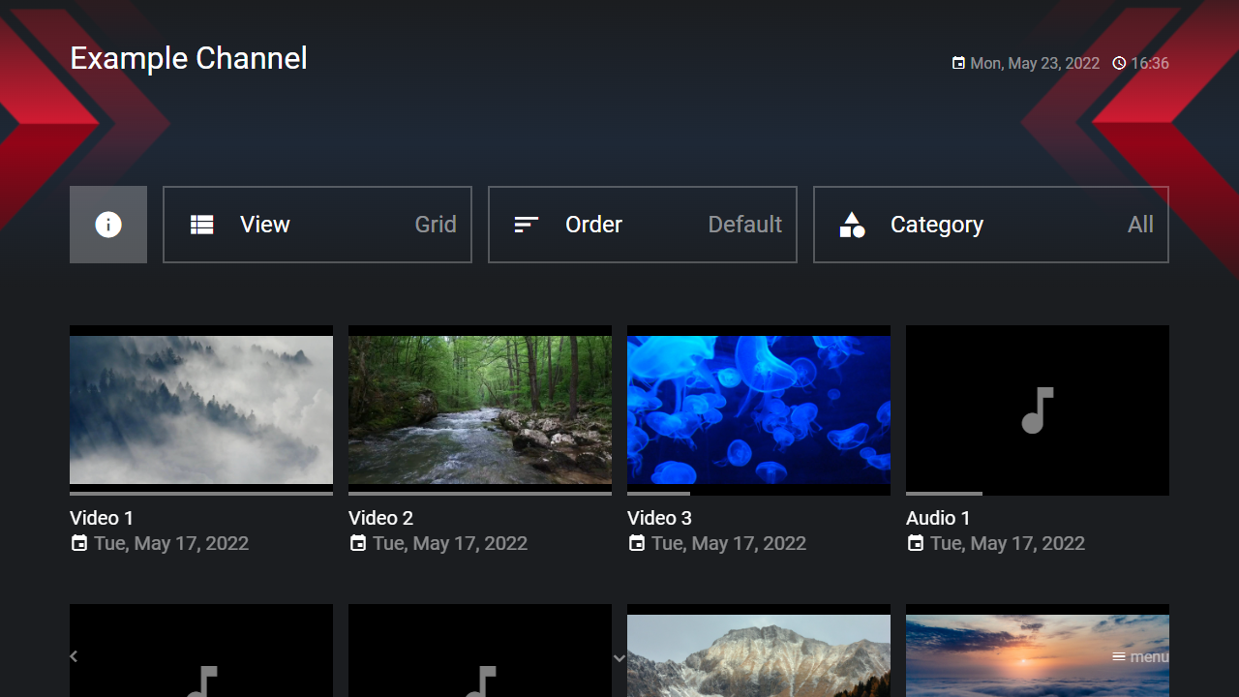Open the Video 3 jellyfish thumbnail
This screenshot has width=1239, height=697.
click(759, 409)
